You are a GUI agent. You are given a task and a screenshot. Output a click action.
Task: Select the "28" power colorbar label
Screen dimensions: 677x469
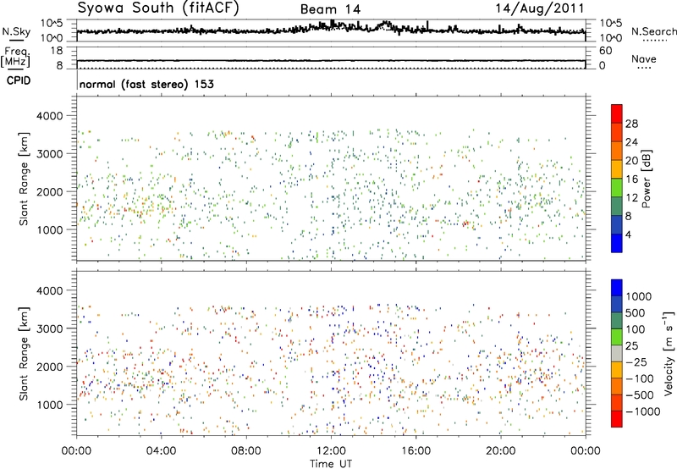pyautogui.click(x=631, y=124)
